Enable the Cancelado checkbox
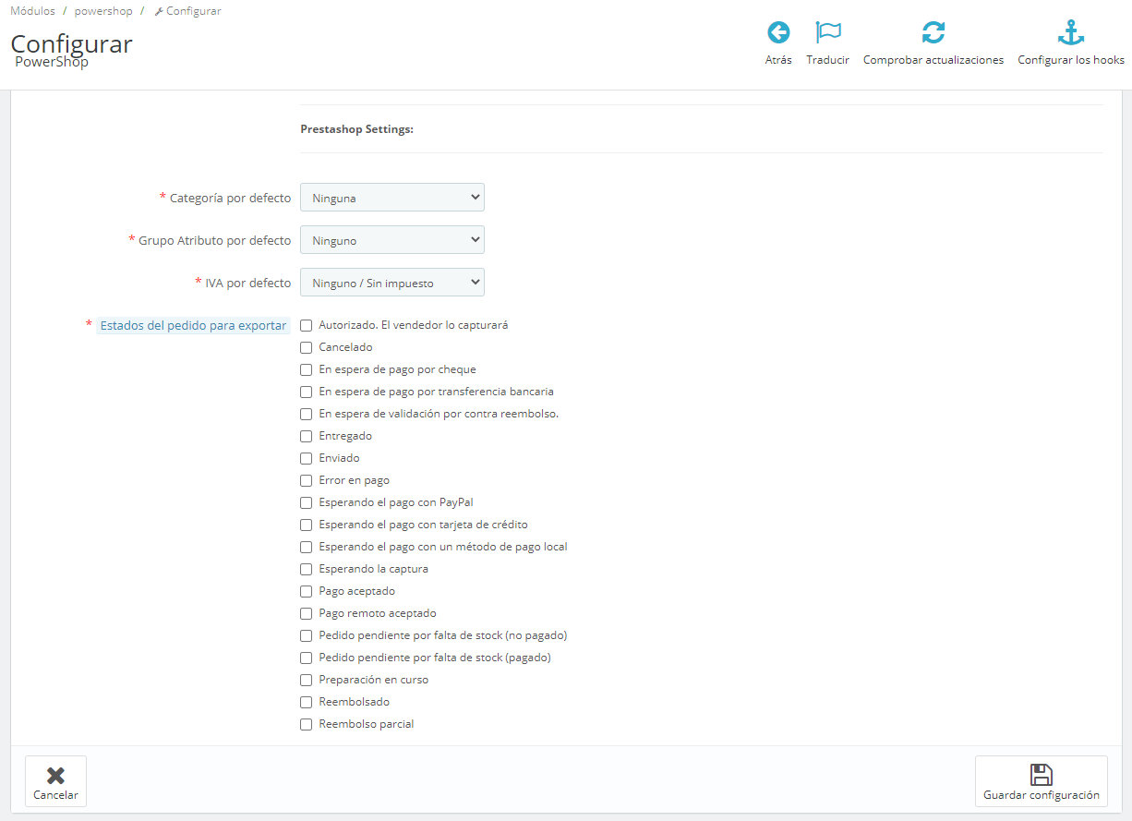The image size is (1132, 821). [307, 347]
